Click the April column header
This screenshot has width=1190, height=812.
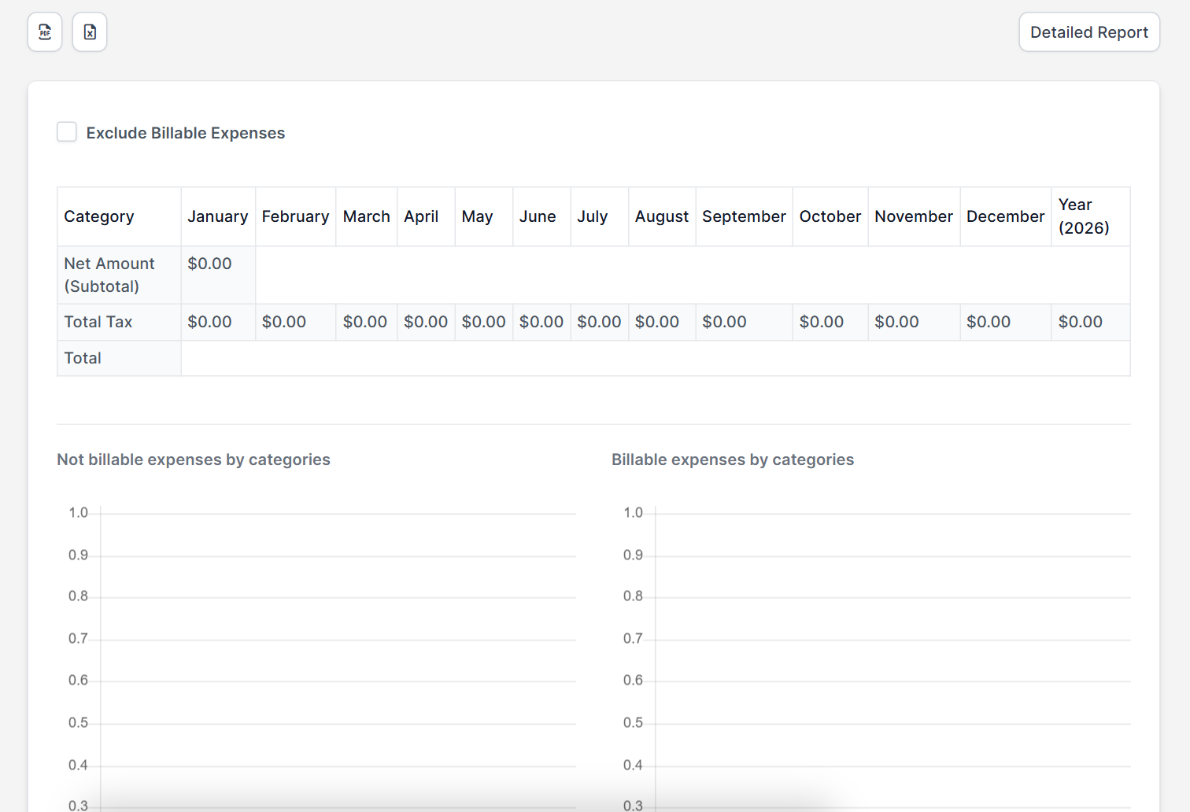pos(427,216)
